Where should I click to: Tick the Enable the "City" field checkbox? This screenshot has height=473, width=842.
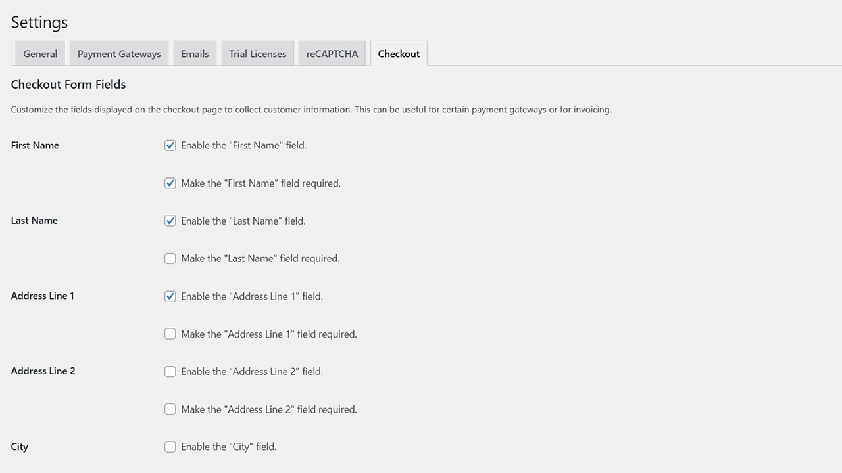point(170,447)
